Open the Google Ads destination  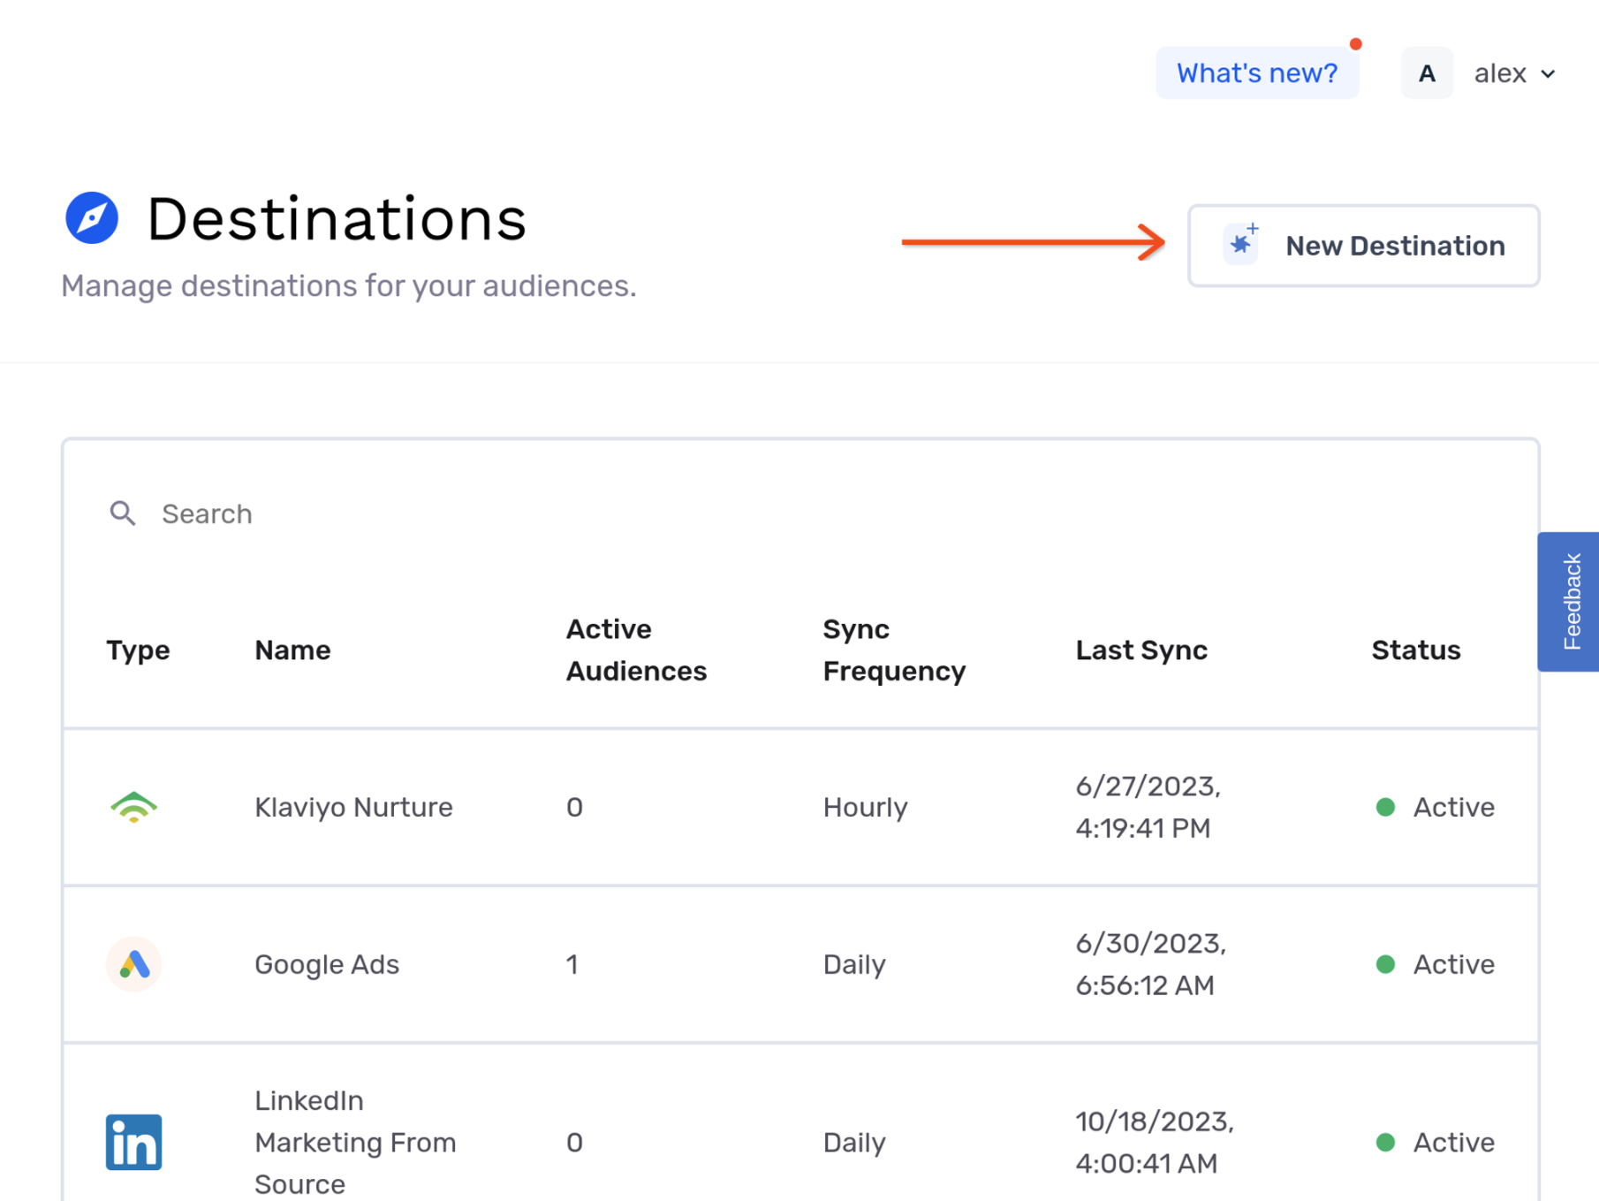tap(327, 964)
